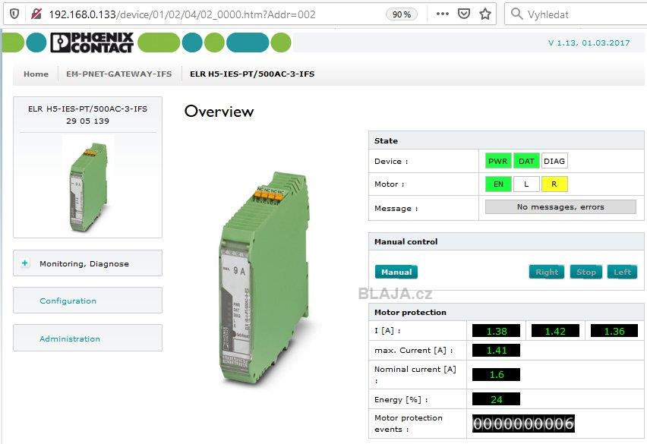The height and width of the screenshot is (444, 647).
Task: Enable Manual control mode button
Action: click(x=396, y=272)
